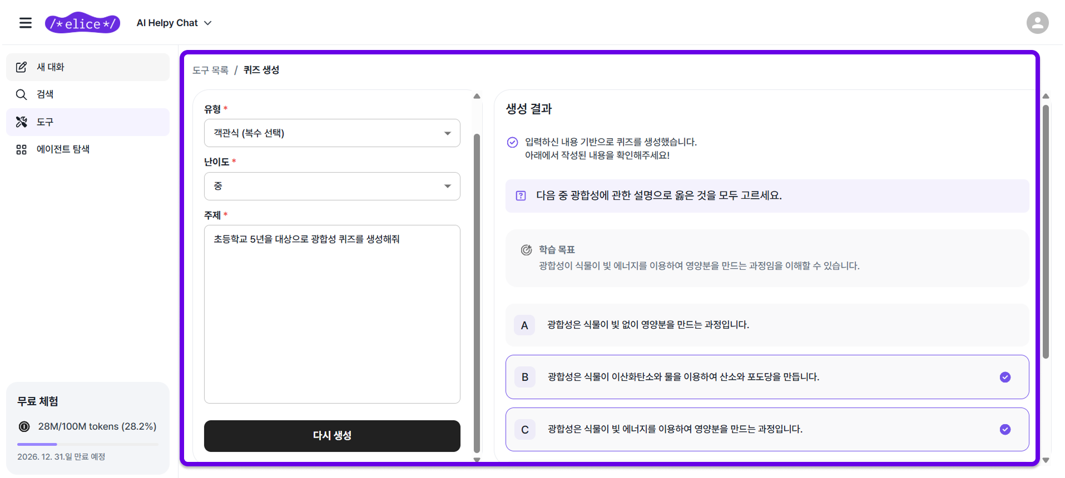Open the 난이도 difficulty dropdown
Viewport: 1065px width, 478px height.
[331, 187]
